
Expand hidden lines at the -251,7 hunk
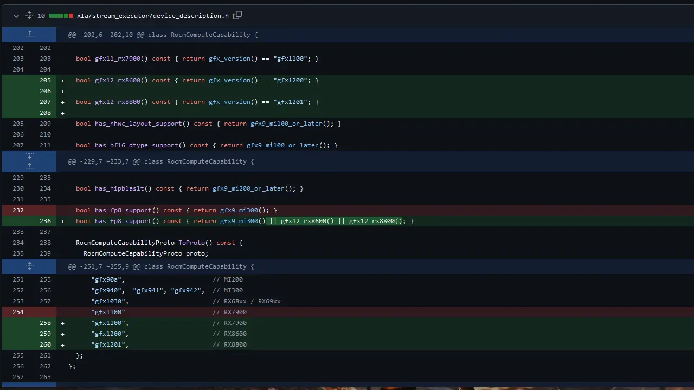click(x=29, y=266)
